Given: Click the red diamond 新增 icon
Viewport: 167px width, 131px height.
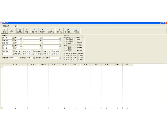Looking at the screenshot, I should [x=27, y=31].
